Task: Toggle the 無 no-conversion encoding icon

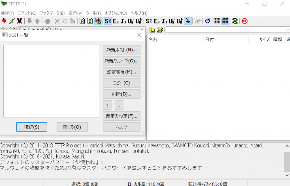Action: [x=188, y=21]
